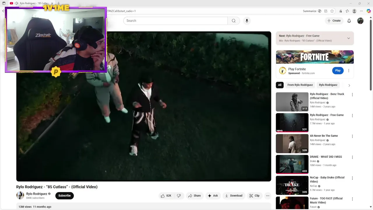
Task: Open Benz Truck video thumbnail
Action: pyautogui.click(x=292, y=102)
